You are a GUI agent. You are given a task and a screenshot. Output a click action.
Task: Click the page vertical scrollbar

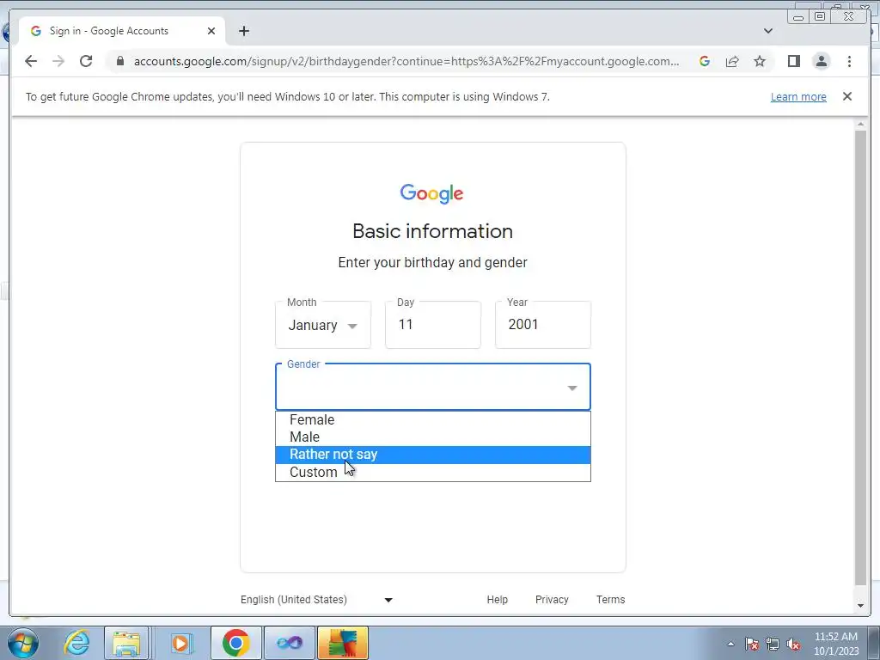pyautogui.click(x=860, y=357)
